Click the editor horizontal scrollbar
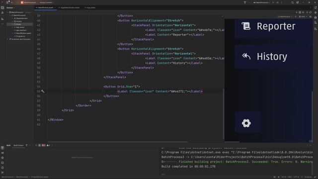Image resolution: width=318 pixels, height=179 pixels. [118, 142]
